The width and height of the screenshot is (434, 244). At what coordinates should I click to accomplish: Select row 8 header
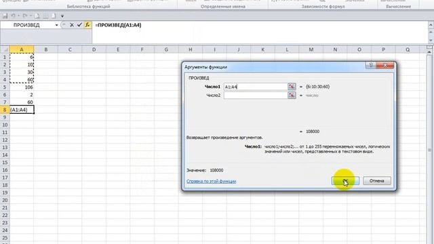(x=5, y=110)
